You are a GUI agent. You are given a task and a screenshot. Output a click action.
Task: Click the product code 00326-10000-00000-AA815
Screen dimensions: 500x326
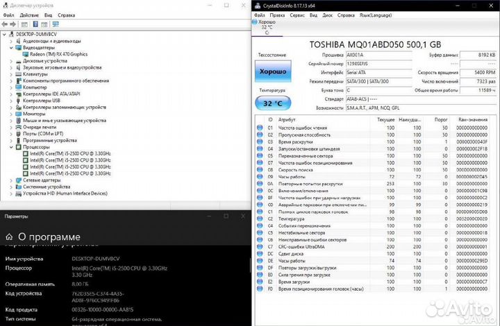click(102, 309)
